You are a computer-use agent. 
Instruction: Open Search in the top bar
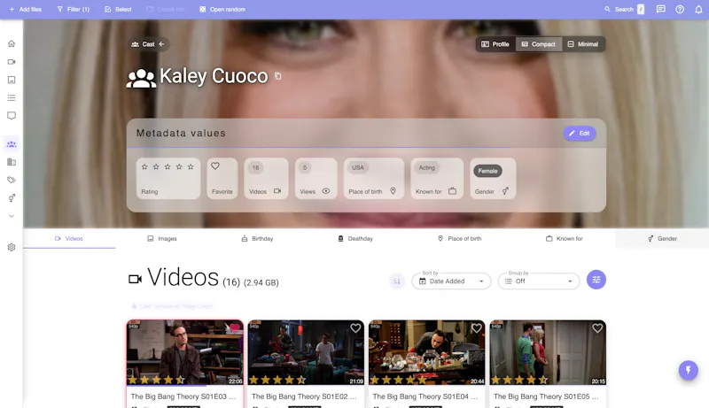pyautogui.click(x=624, y=9)
